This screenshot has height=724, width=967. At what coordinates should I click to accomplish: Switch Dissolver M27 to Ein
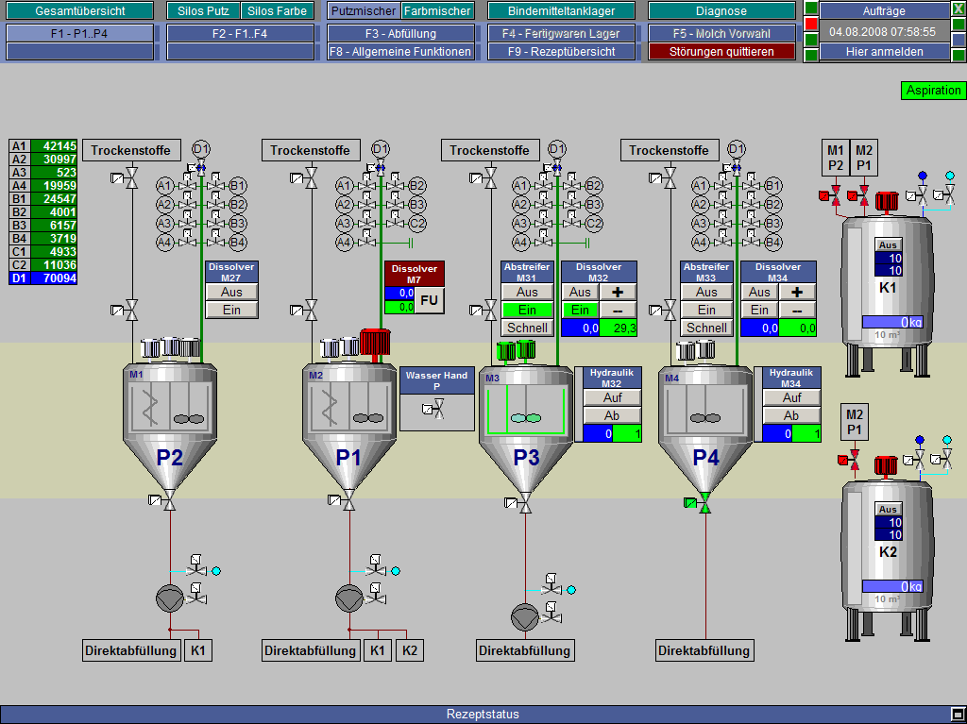(231, 311)
